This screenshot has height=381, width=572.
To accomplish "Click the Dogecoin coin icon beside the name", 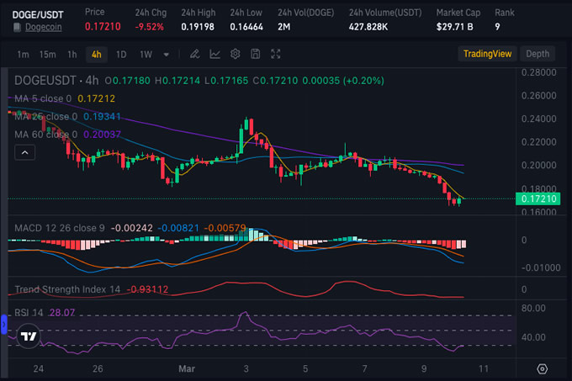I will [17, 28].
